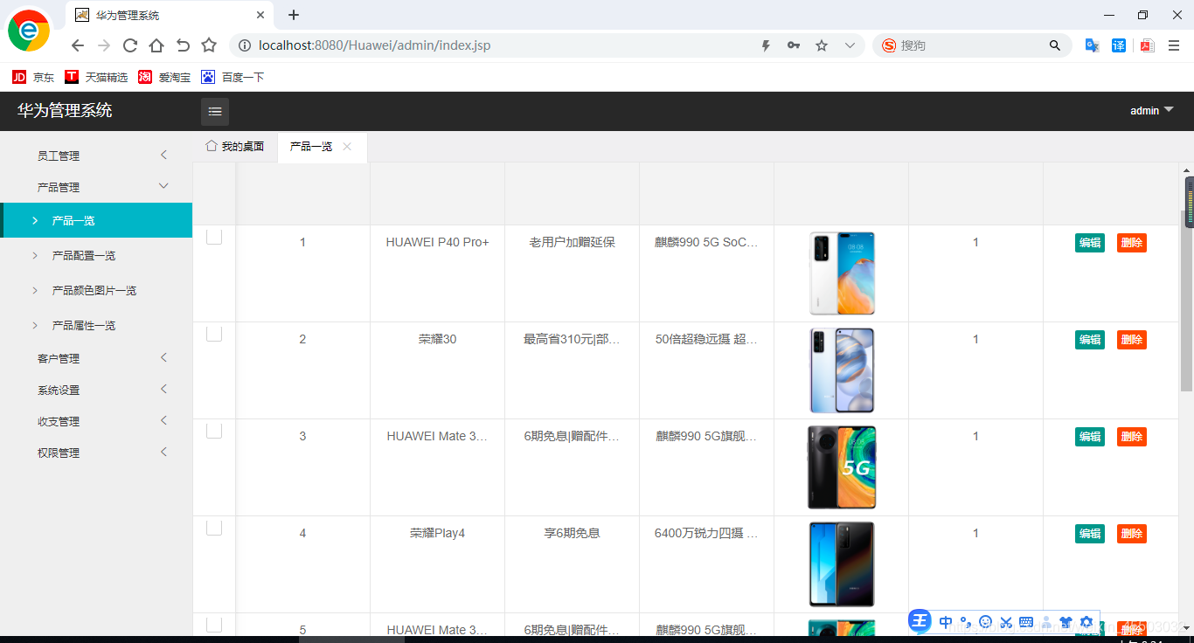The height and width of the screenshot is (643, 1194).
Task: Click the undo/restore closed tab icon
Action: (183, 45)
